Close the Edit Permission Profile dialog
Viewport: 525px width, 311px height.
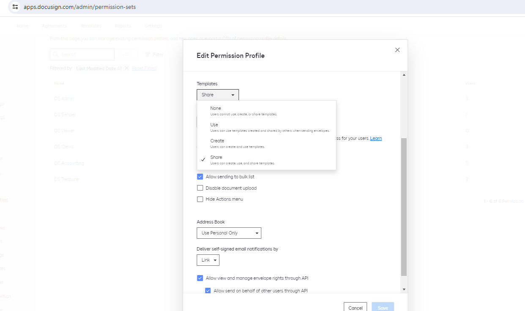[x=397, y=50]
